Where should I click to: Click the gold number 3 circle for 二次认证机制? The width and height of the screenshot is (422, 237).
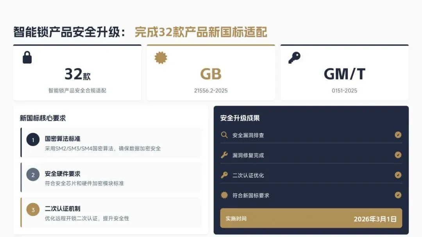pyautogui.click(x=33, y=210)
